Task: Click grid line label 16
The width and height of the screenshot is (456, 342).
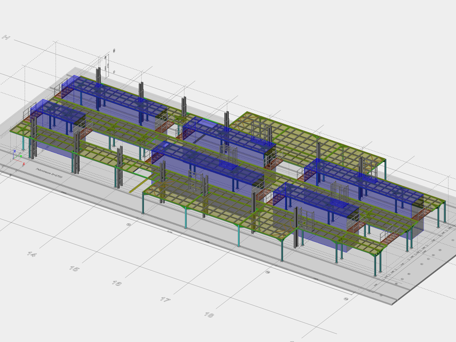Action: [x=116, y=283]
